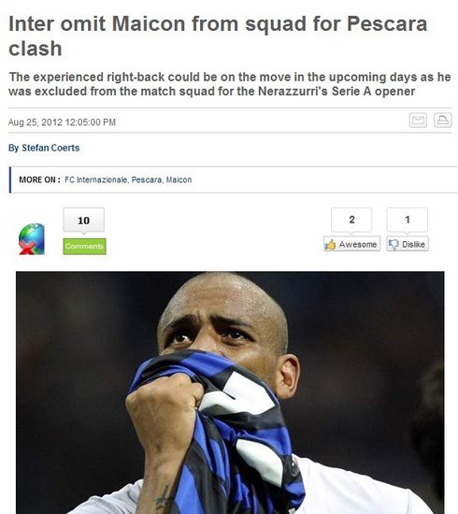Open the Maicon topic link
The height and width of the screenshot is (514, 458).
coord(179,179)
